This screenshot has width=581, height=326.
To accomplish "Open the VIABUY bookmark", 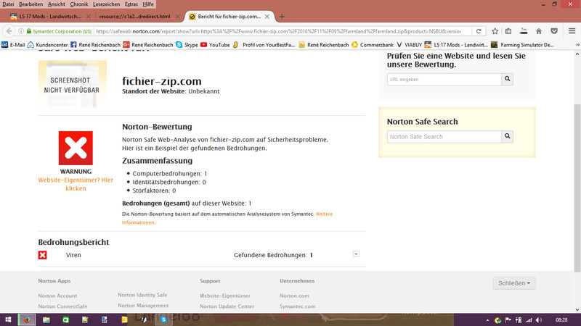I will point(409,45).
